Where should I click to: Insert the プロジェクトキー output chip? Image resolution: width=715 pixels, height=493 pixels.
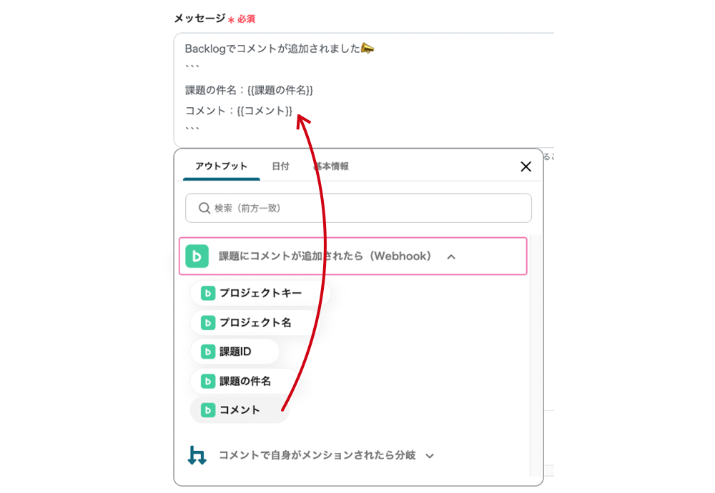click(x=260, y=293)
